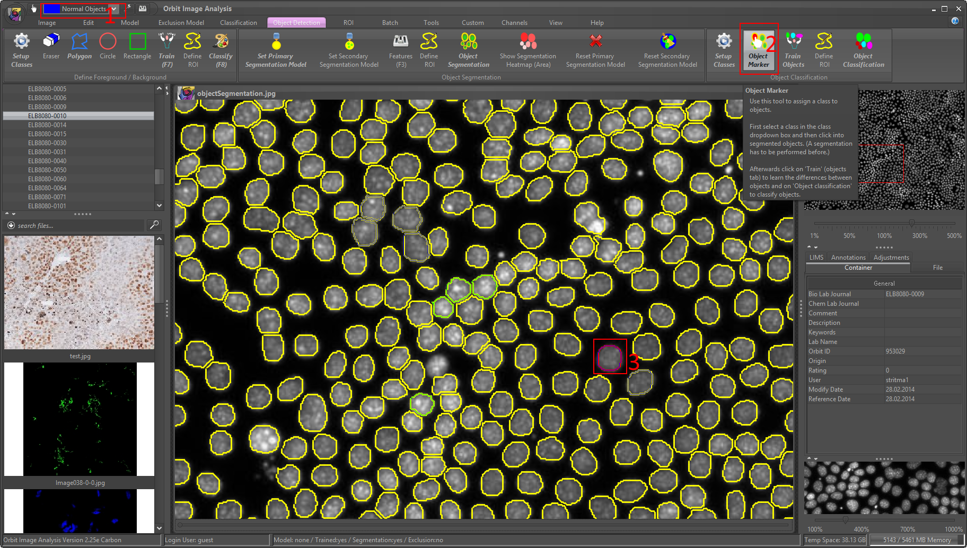Click the Features (F3) tool
The image size is (967, 548).
[x=401, y=51]
